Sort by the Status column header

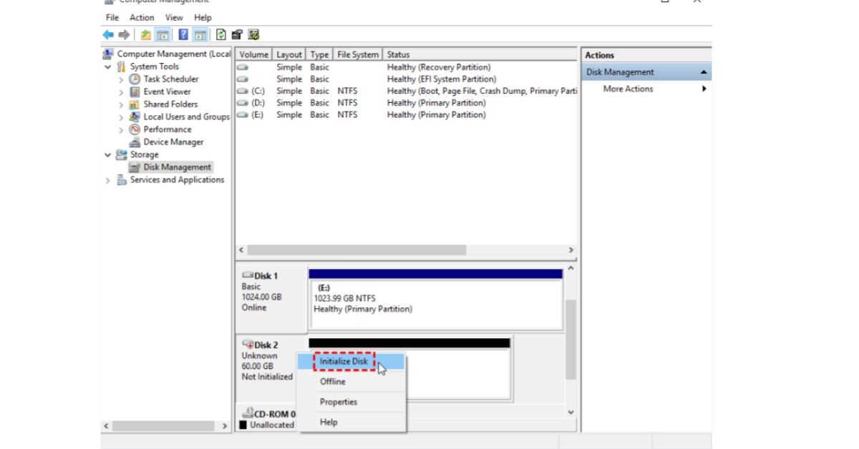(480, 54)
